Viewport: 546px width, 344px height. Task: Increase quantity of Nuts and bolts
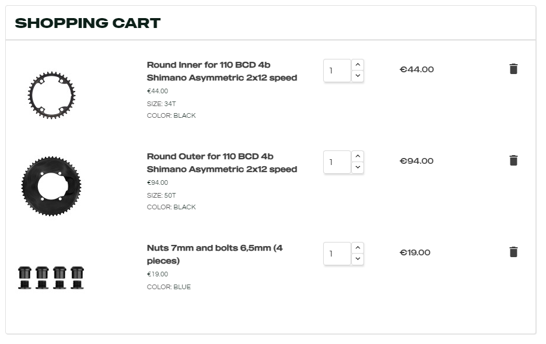pos(358,248)
